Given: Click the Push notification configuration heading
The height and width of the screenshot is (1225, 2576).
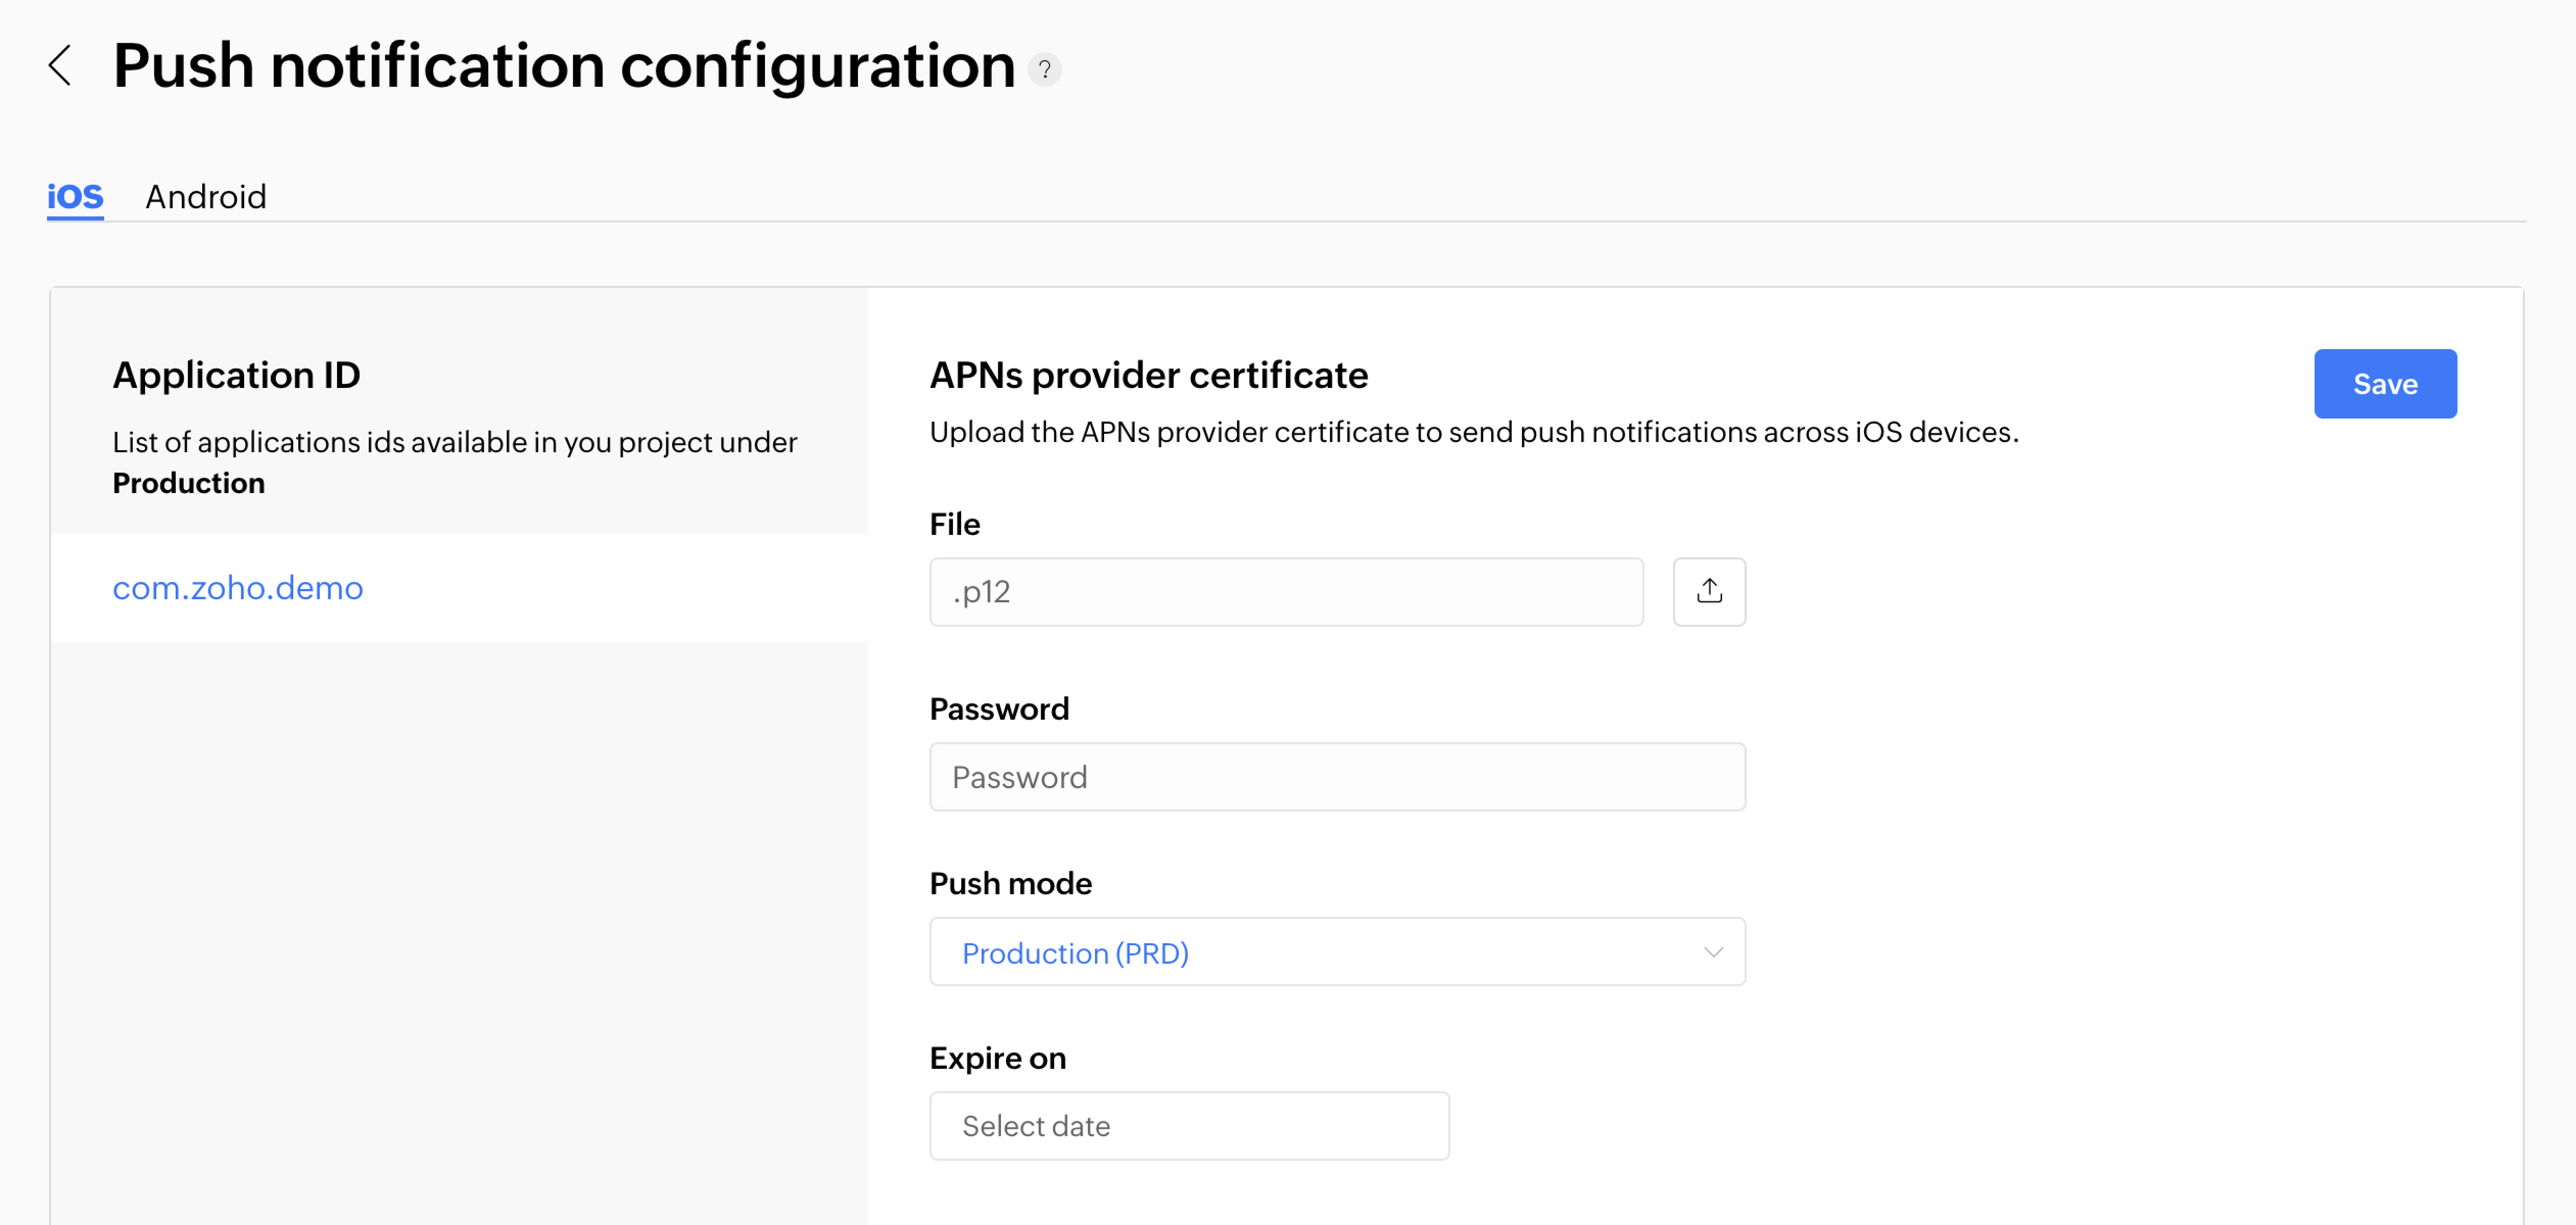Looking at the screenshot, I should pos(564,66).
